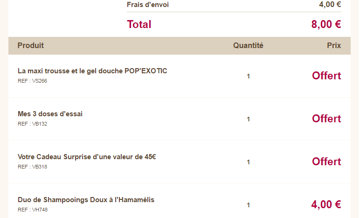Screen dimensions: 360x218
Task: Click the REF : VS266 reference text
Action: (x=32, y=81)
